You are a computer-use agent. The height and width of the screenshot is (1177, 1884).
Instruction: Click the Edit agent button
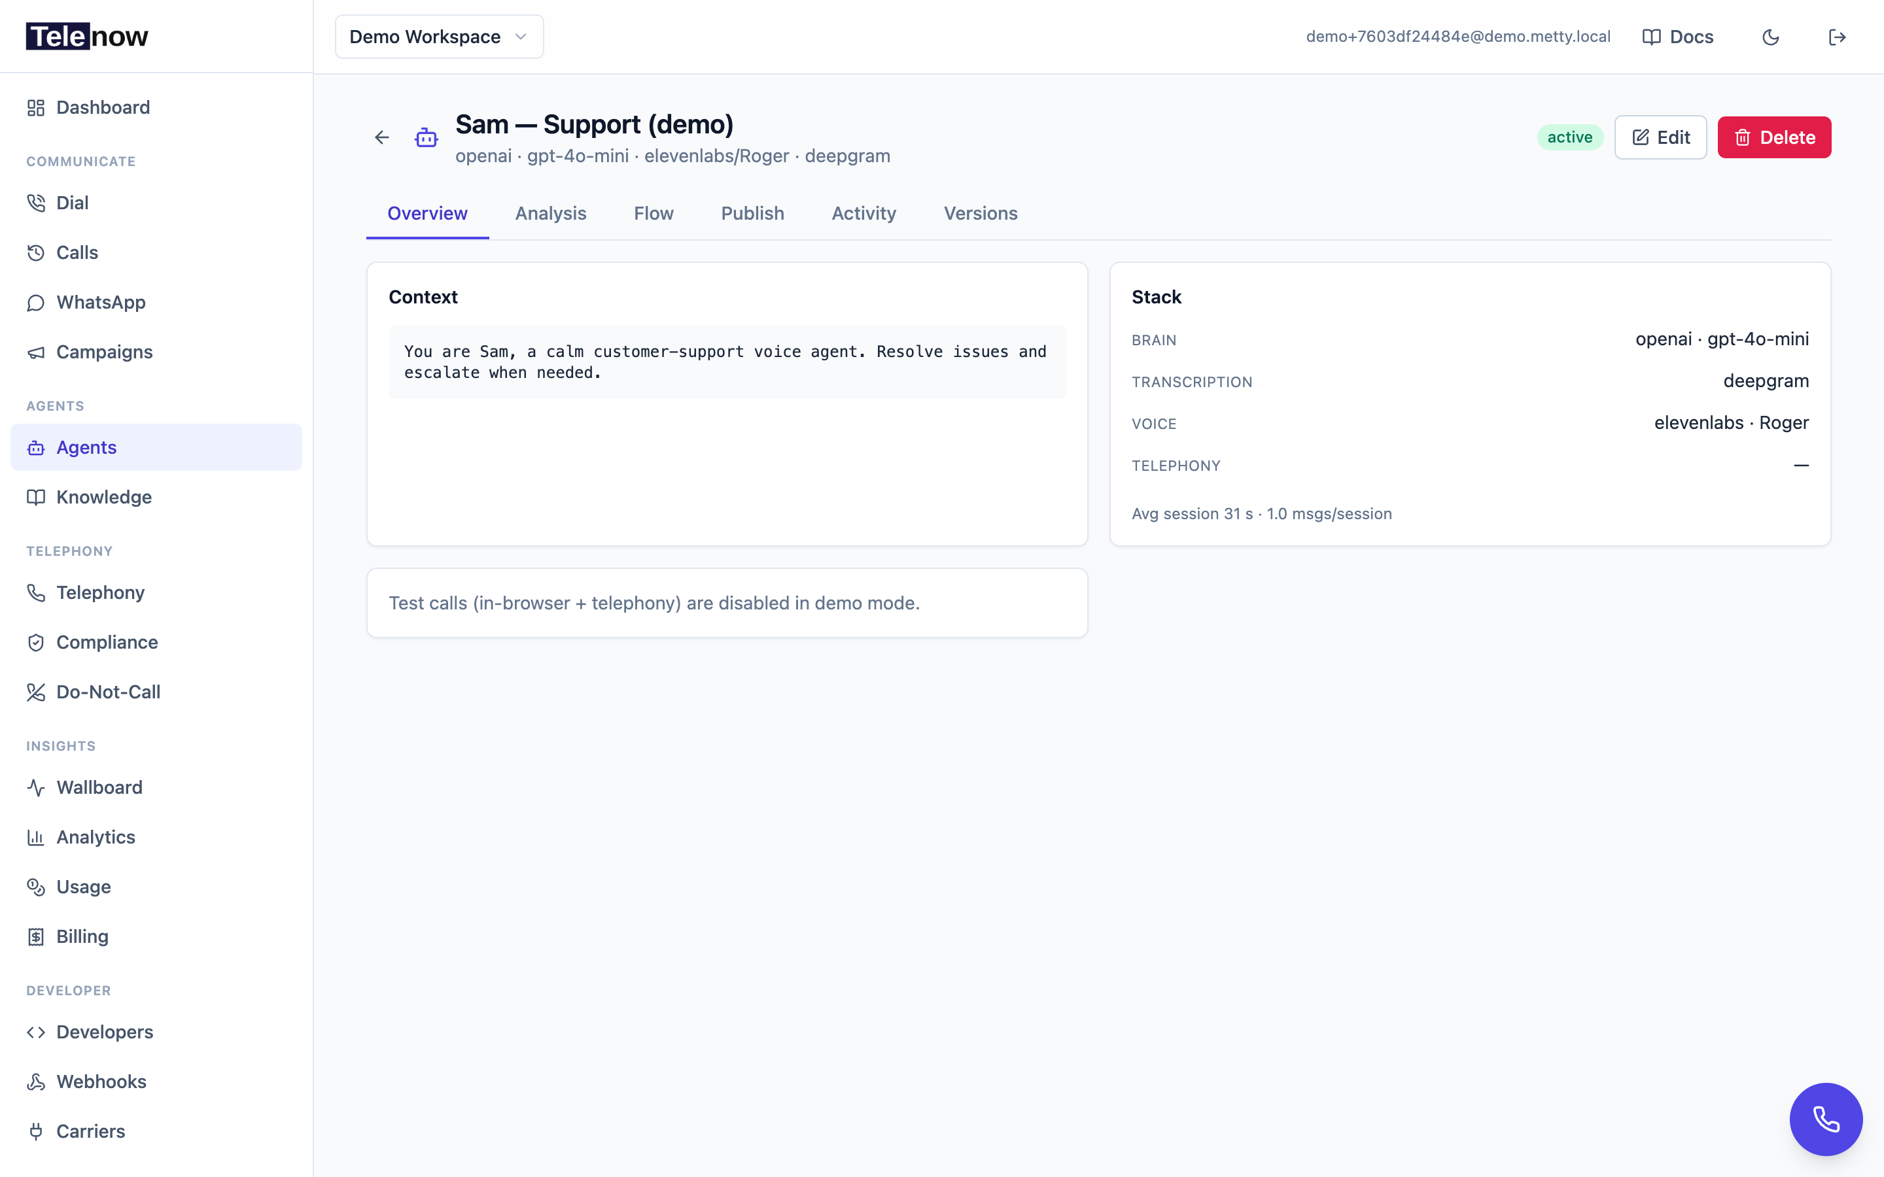point(1660,138)
